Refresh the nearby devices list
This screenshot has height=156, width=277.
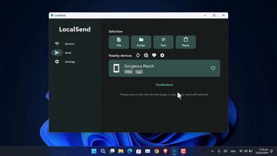click(138, 55)
